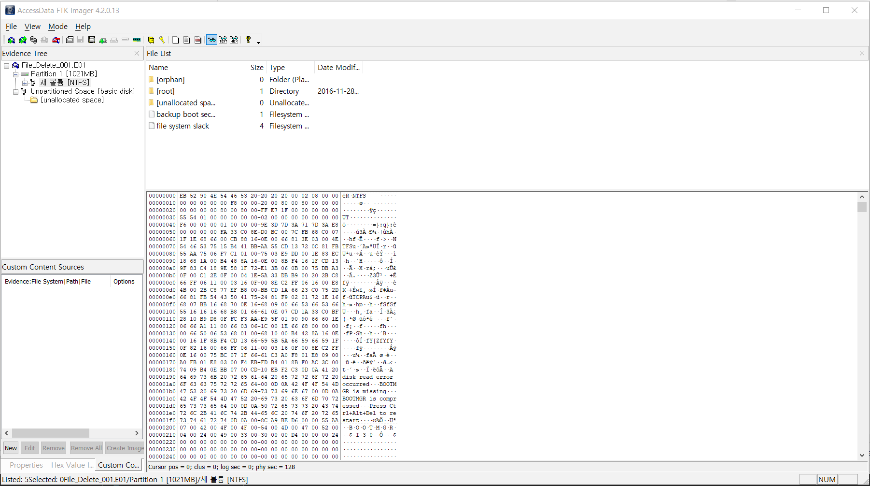Switch to the Hex Value Interpreter tab
The image size is (870, 486).
tap(72, 465)
